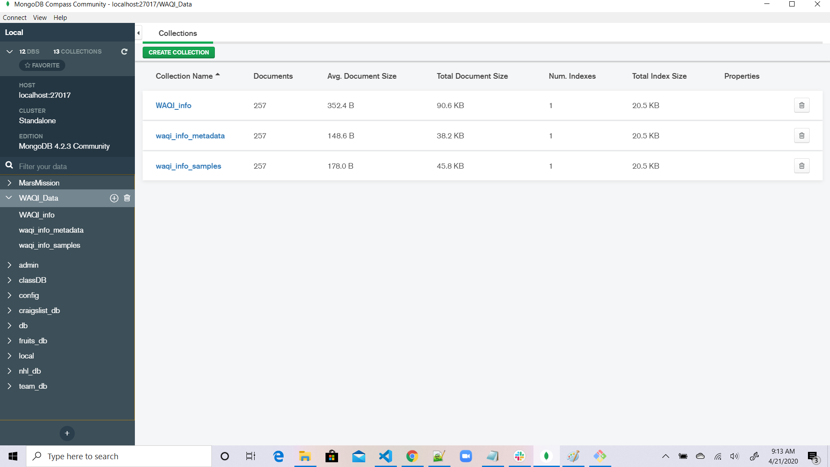The width and height of the screenshot is (830, 467).
Task: Open the waqi_info_metadata collection link
Action: pos(190,136)
